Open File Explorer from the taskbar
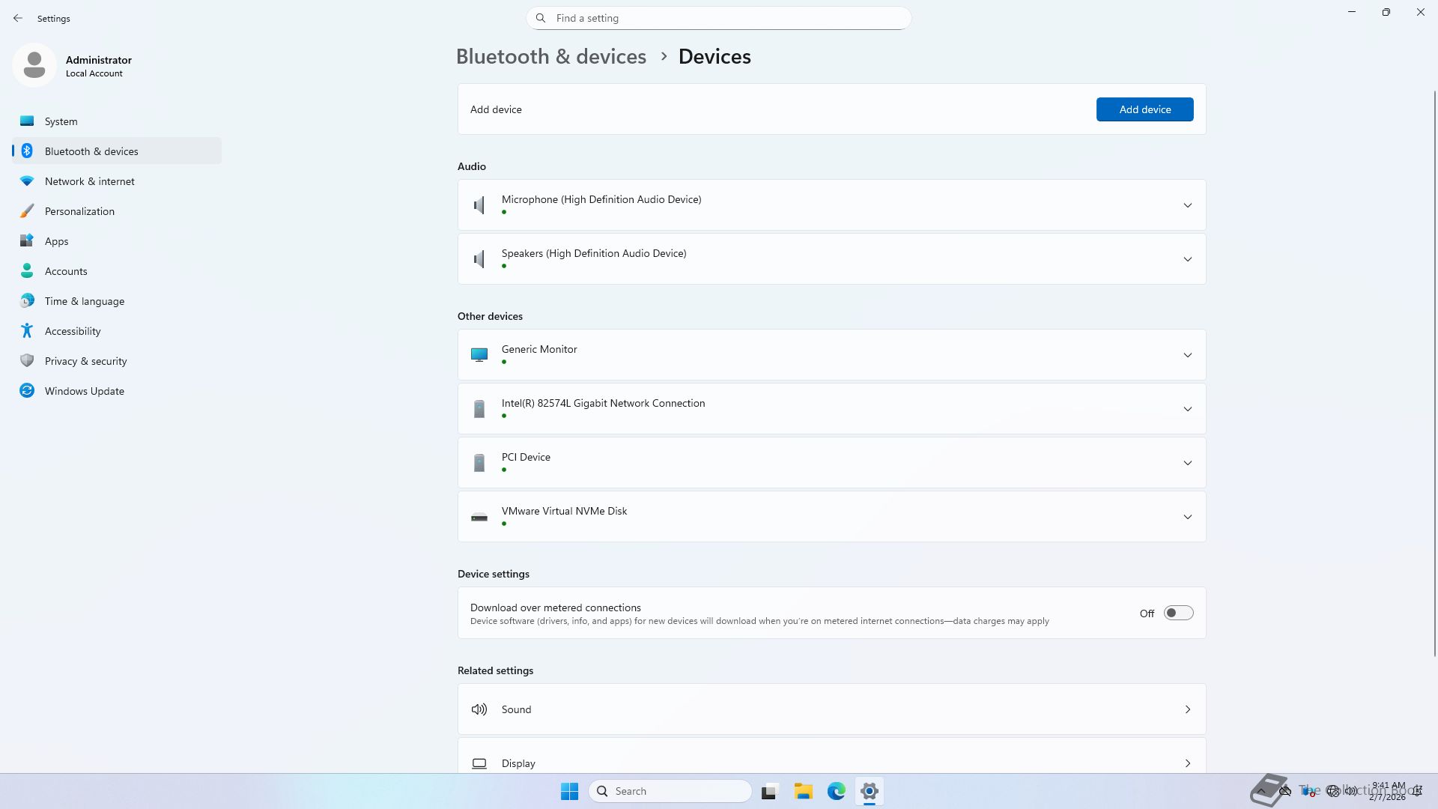This screenshot has height=809, width=1438. [x=803, y=791]
